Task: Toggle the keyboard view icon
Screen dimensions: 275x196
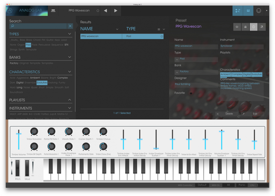Action: coord(248,11)
